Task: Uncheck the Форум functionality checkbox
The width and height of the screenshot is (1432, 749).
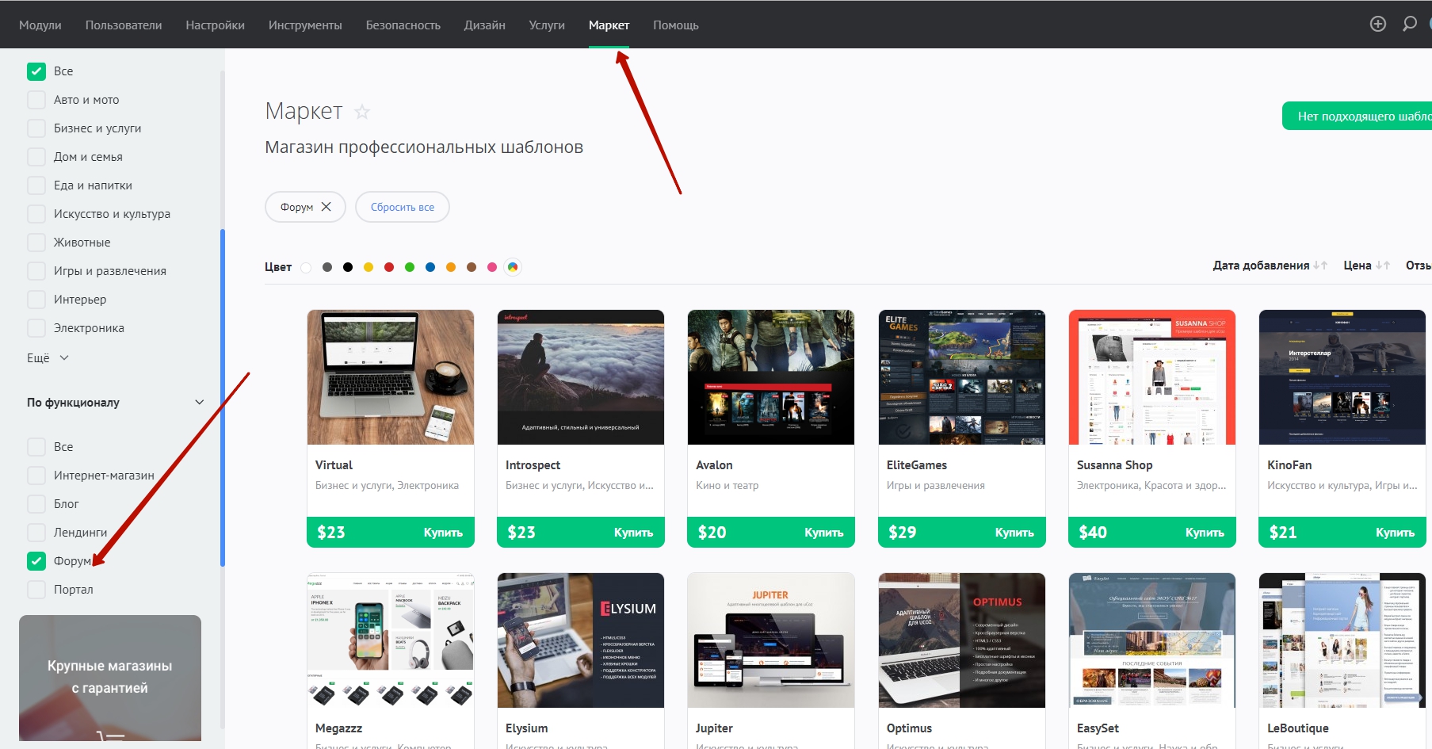Action: (x=36, y=561)
